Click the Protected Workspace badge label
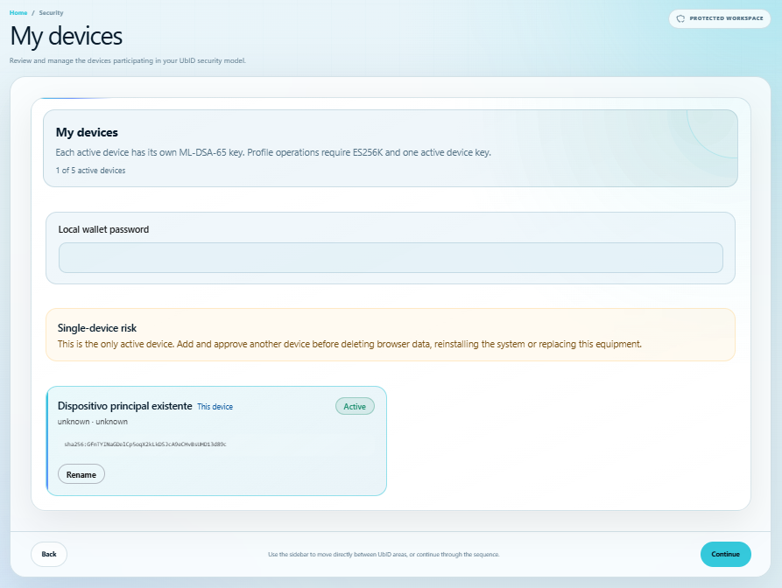 726,18
